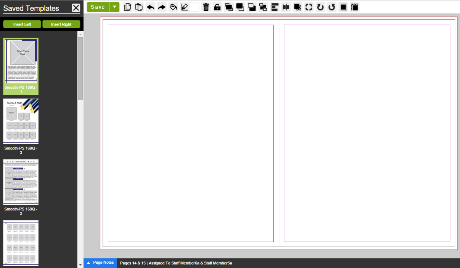Click the send backward icon
The height and width of the screenshot is (268, 460).
252,7
